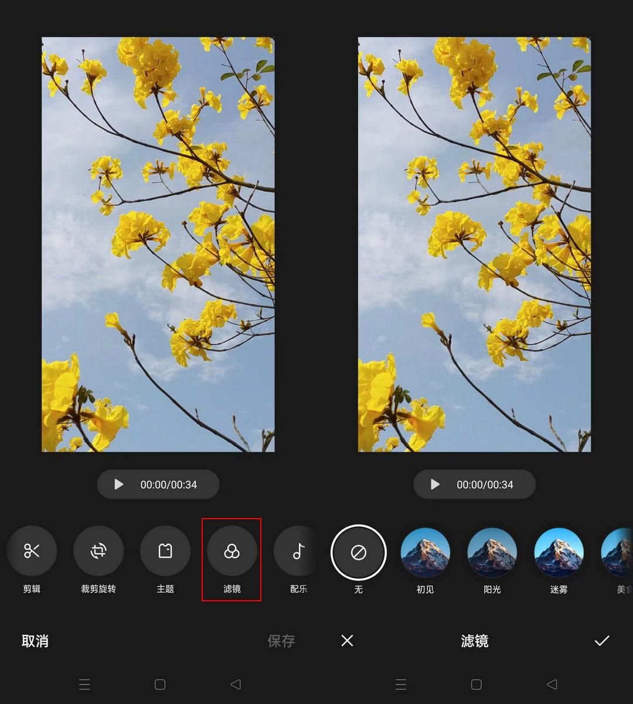Tap the 00:00/00:34 time text on right screen
633x704 pixels.
click(485, 485)
